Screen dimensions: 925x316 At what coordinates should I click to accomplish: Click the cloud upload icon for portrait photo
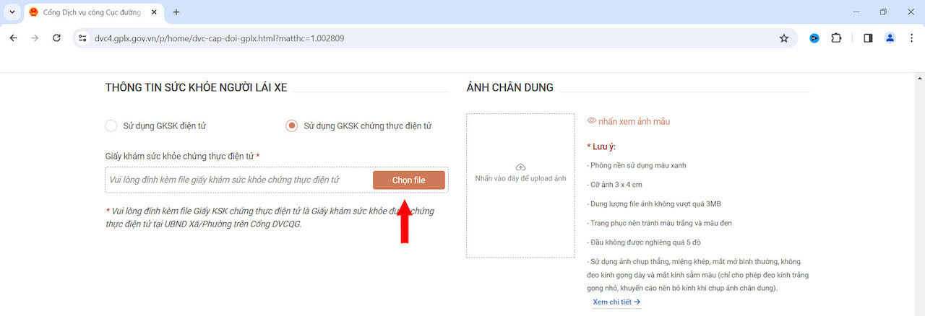coord(520,167)
